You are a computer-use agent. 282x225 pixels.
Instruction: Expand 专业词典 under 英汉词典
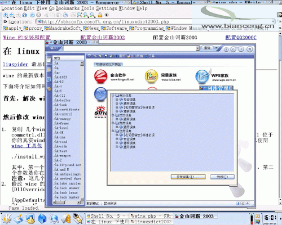click(x=117, y=100)
